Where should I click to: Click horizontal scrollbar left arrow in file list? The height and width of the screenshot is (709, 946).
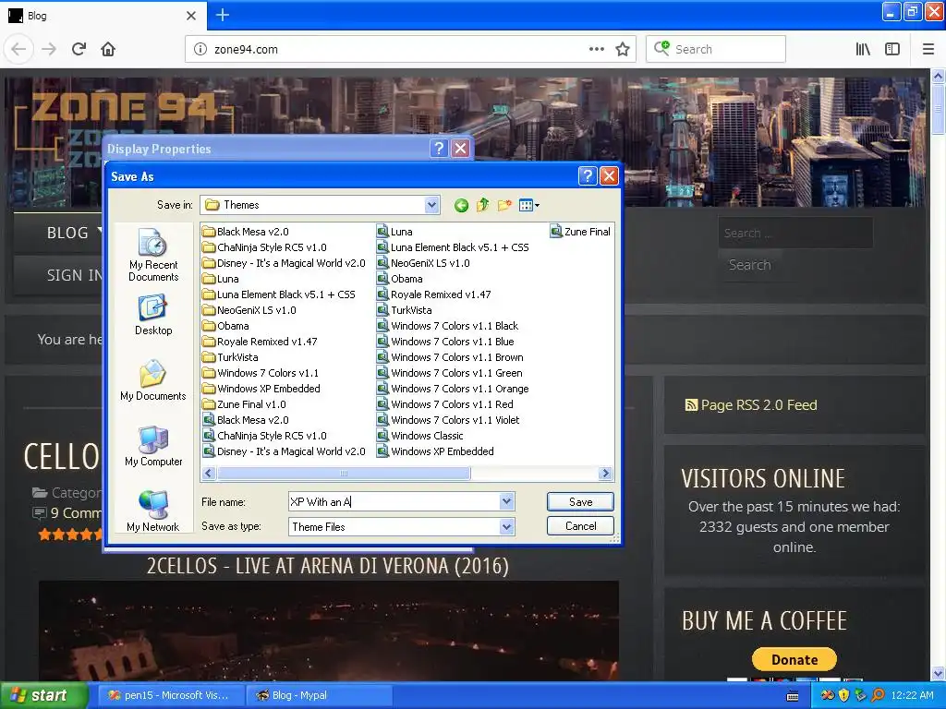(209, 474)
